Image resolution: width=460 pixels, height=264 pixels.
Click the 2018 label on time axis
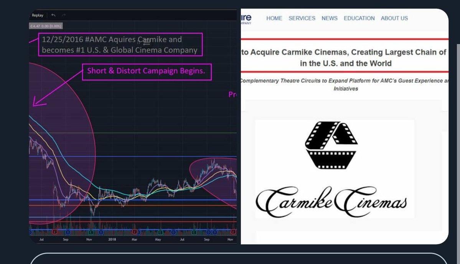112,240
